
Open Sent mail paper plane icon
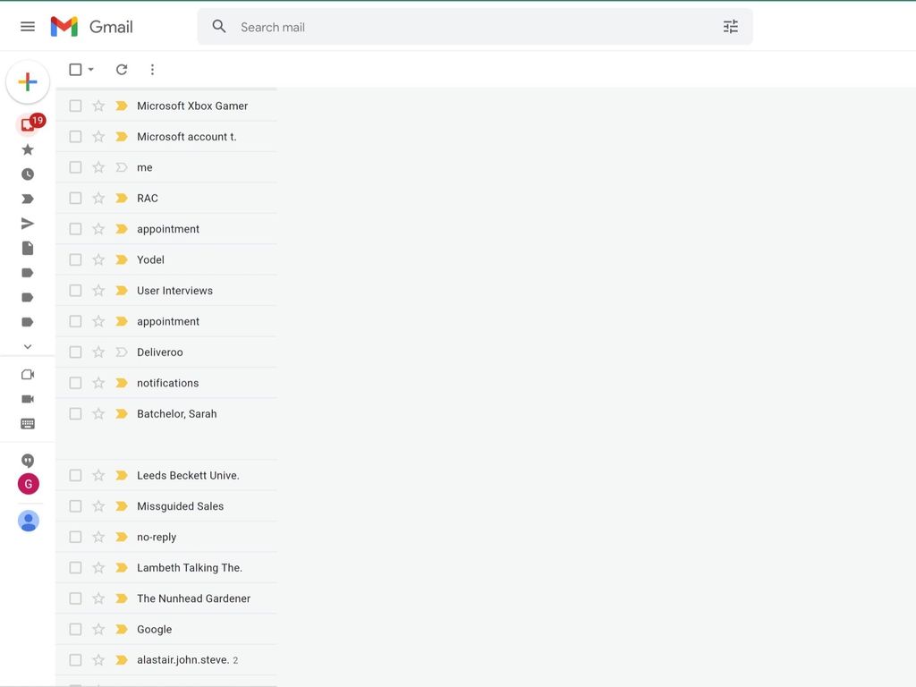tap(28, 224)
